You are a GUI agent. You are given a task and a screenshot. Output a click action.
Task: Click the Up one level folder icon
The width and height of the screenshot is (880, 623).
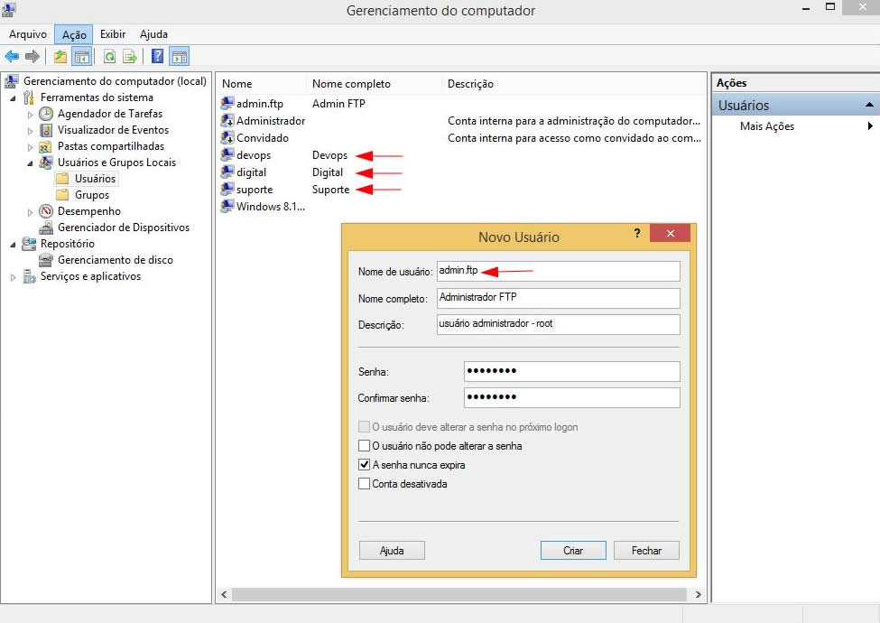click(60, 57)
